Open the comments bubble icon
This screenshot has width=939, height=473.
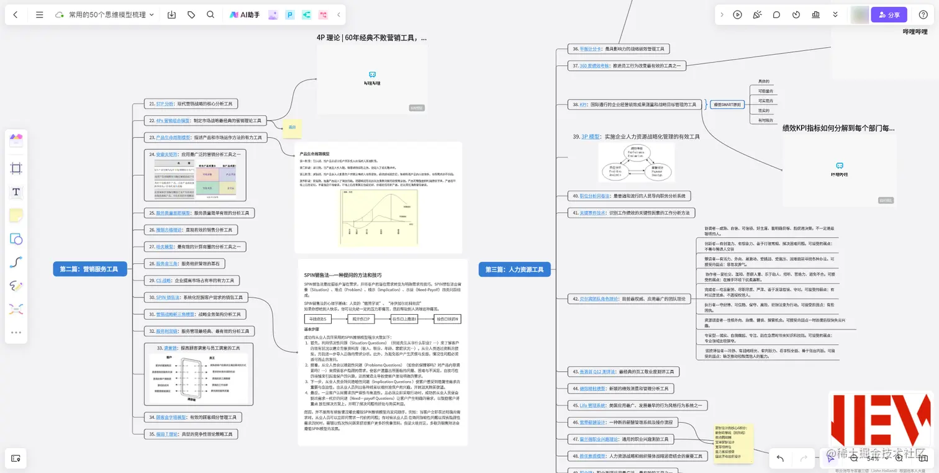[776, 14]
